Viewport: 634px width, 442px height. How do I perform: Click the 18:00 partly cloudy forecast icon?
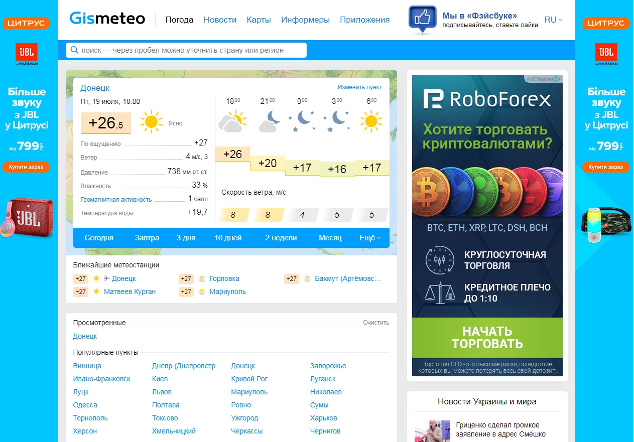(232, 121)
